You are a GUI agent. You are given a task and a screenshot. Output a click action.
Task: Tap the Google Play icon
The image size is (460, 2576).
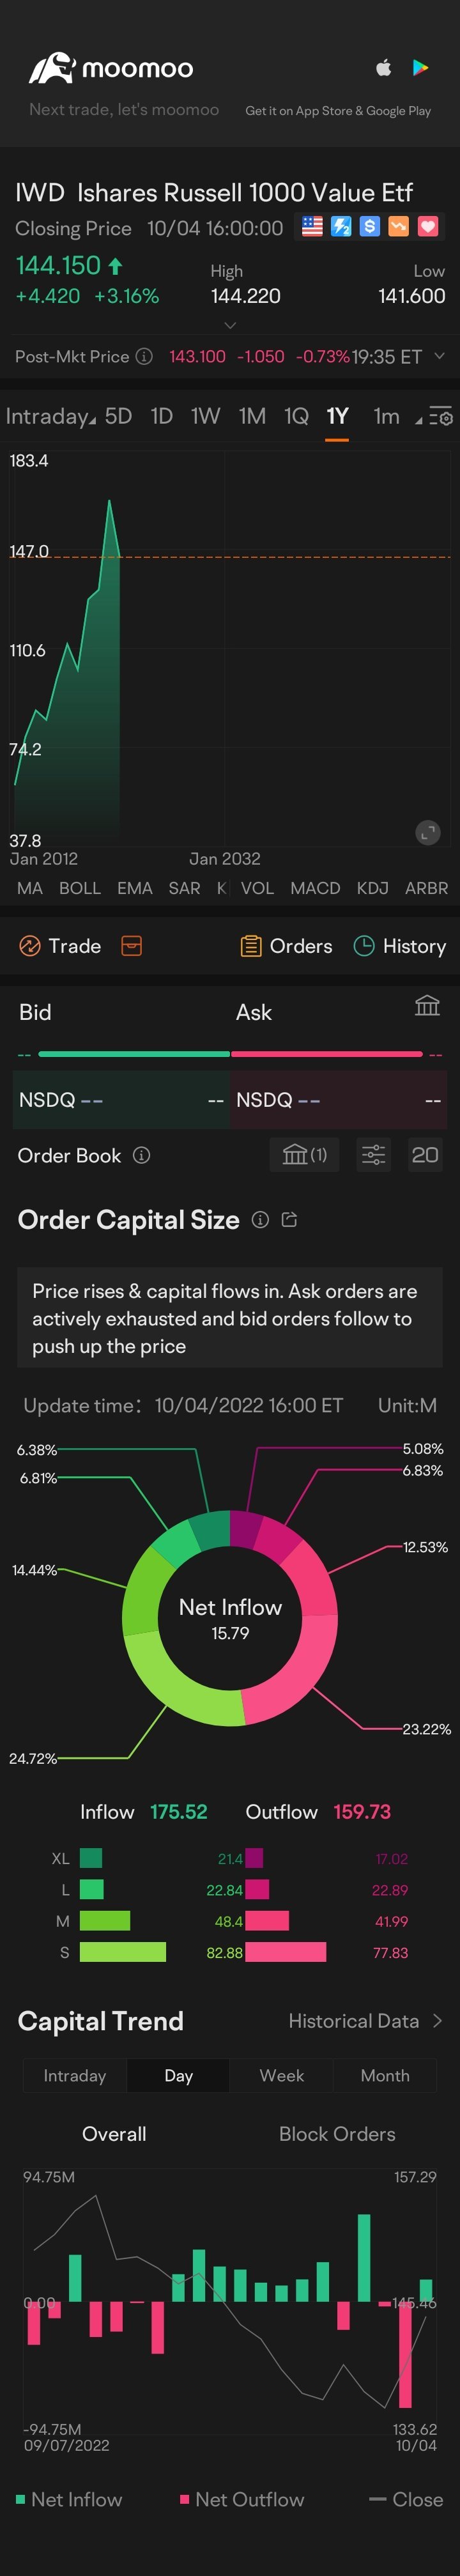coord(421,68)
